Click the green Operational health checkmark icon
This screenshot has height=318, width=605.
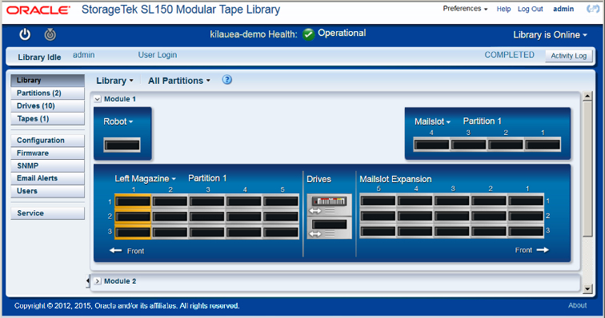(x=308, y=34)
